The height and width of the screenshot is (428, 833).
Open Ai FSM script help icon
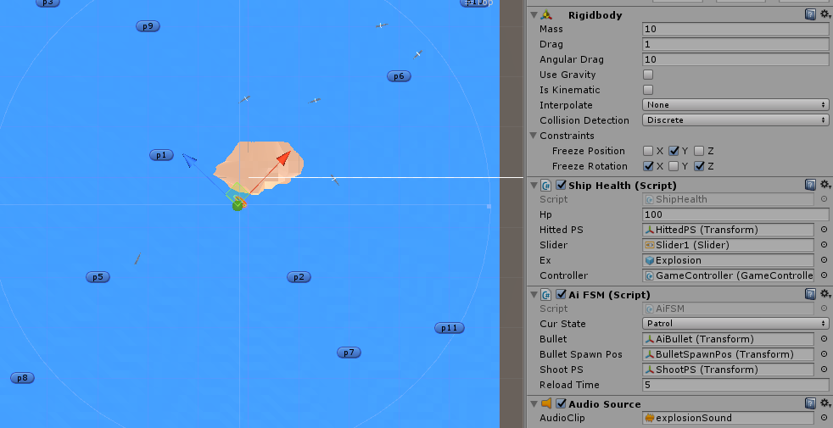(x=810, y=294)
